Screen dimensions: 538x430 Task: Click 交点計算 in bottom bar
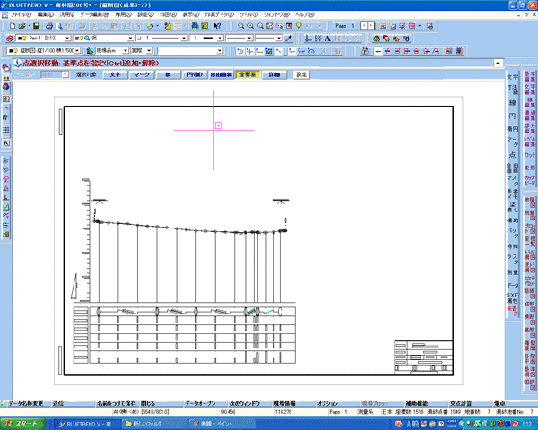pyautogui.click(x=461, y=404)
